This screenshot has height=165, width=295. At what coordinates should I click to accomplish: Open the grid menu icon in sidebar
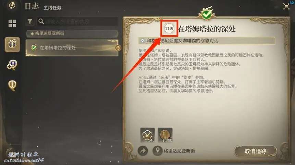12,24
